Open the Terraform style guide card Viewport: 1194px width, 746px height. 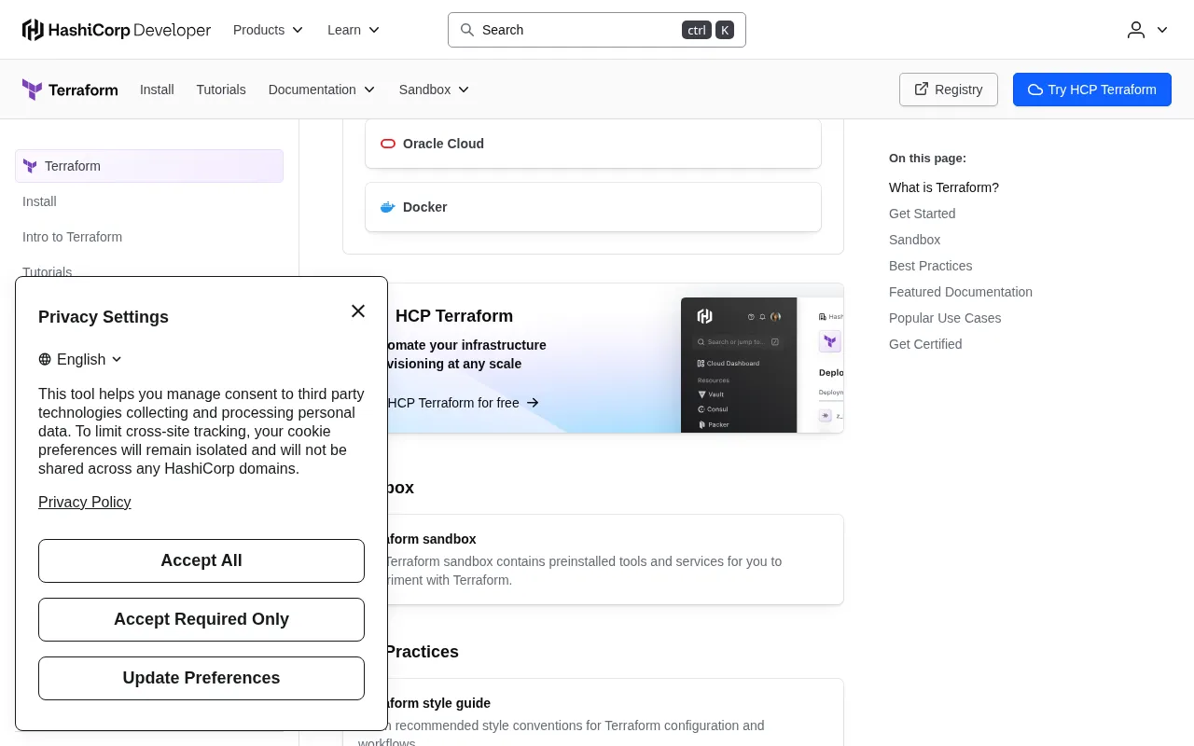[616, 712]
